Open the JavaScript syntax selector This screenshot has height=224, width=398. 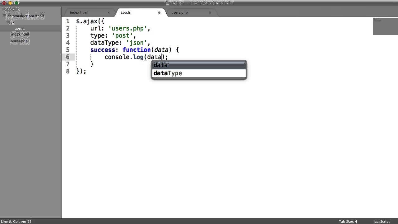(382, 222)
